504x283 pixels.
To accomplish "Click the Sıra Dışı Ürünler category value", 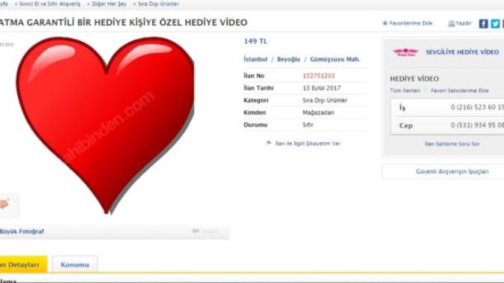I will point(325,100).
